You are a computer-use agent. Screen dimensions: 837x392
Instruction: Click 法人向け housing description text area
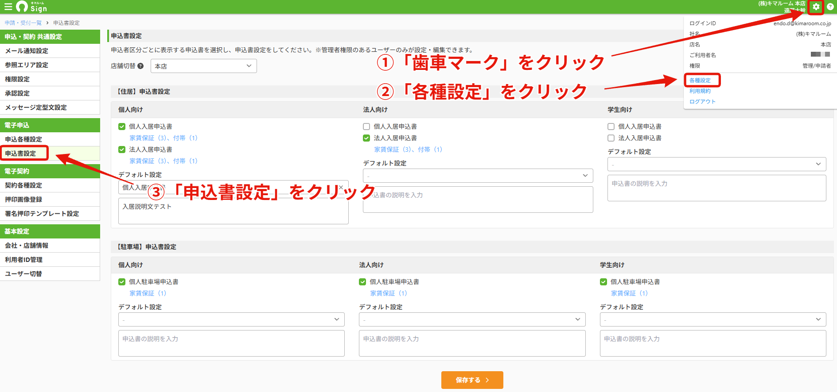pos(478,200)
